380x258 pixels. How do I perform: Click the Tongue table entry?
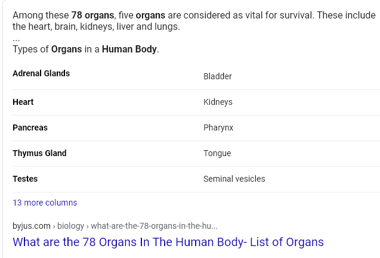click(x=217, y=153)
